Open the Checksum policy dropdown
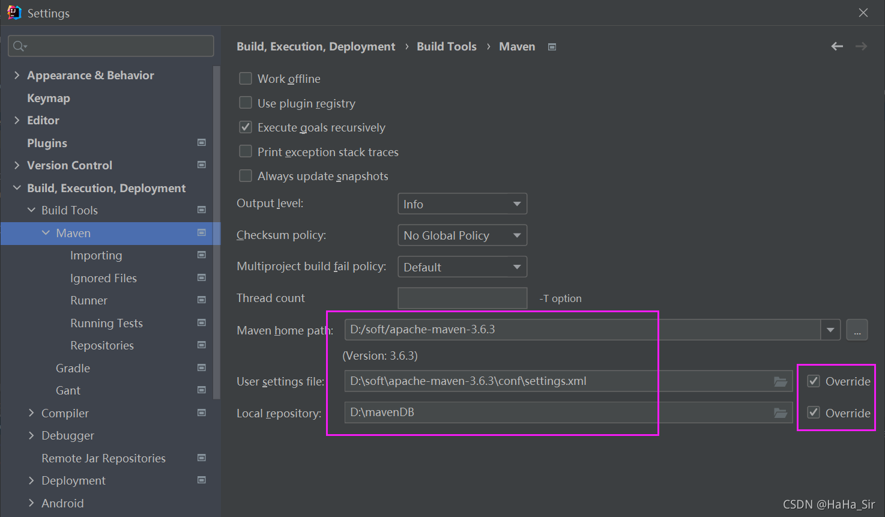 462,235
